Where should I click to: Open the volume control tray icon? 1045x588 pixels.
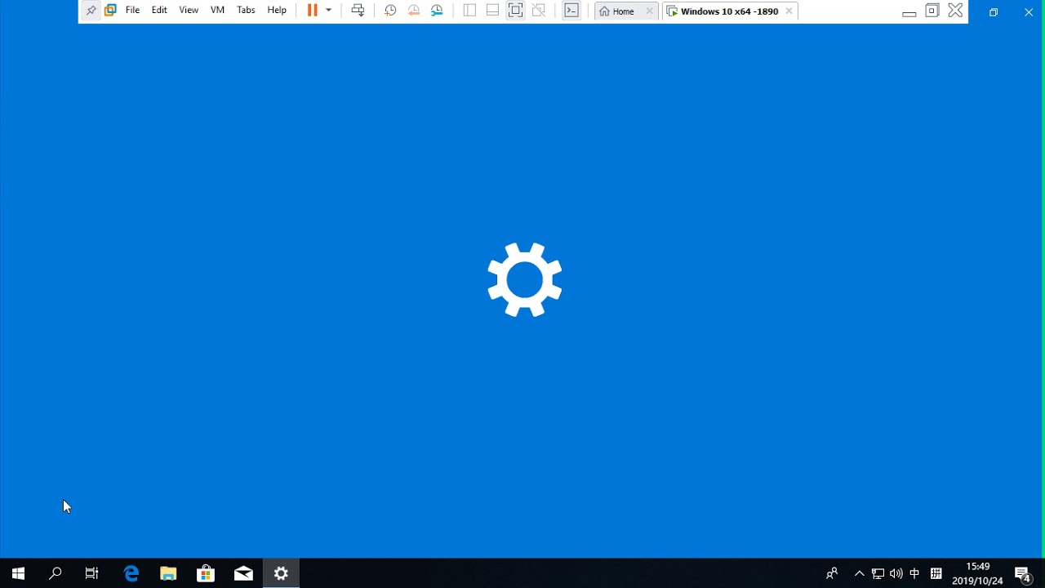(896, 573)
